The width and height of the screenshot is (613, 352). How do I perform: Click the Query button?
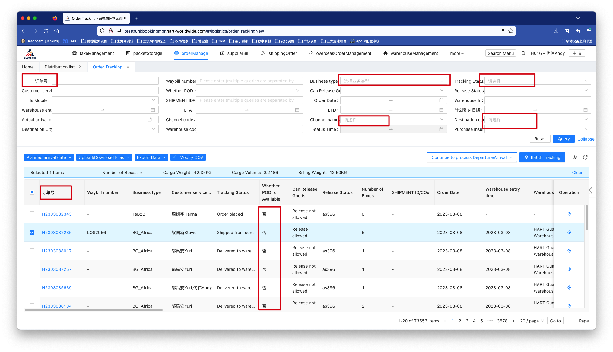tap(564, 139)
